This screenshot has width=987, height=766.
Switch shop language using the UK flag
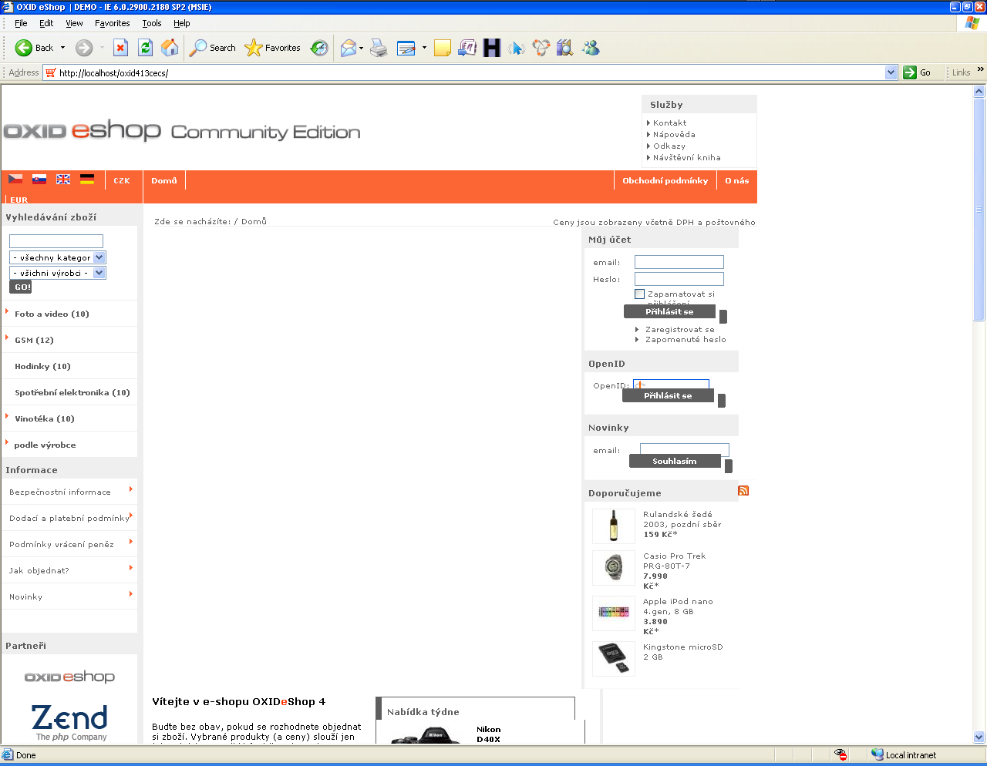pyautogui.click(x=63, y=179)
